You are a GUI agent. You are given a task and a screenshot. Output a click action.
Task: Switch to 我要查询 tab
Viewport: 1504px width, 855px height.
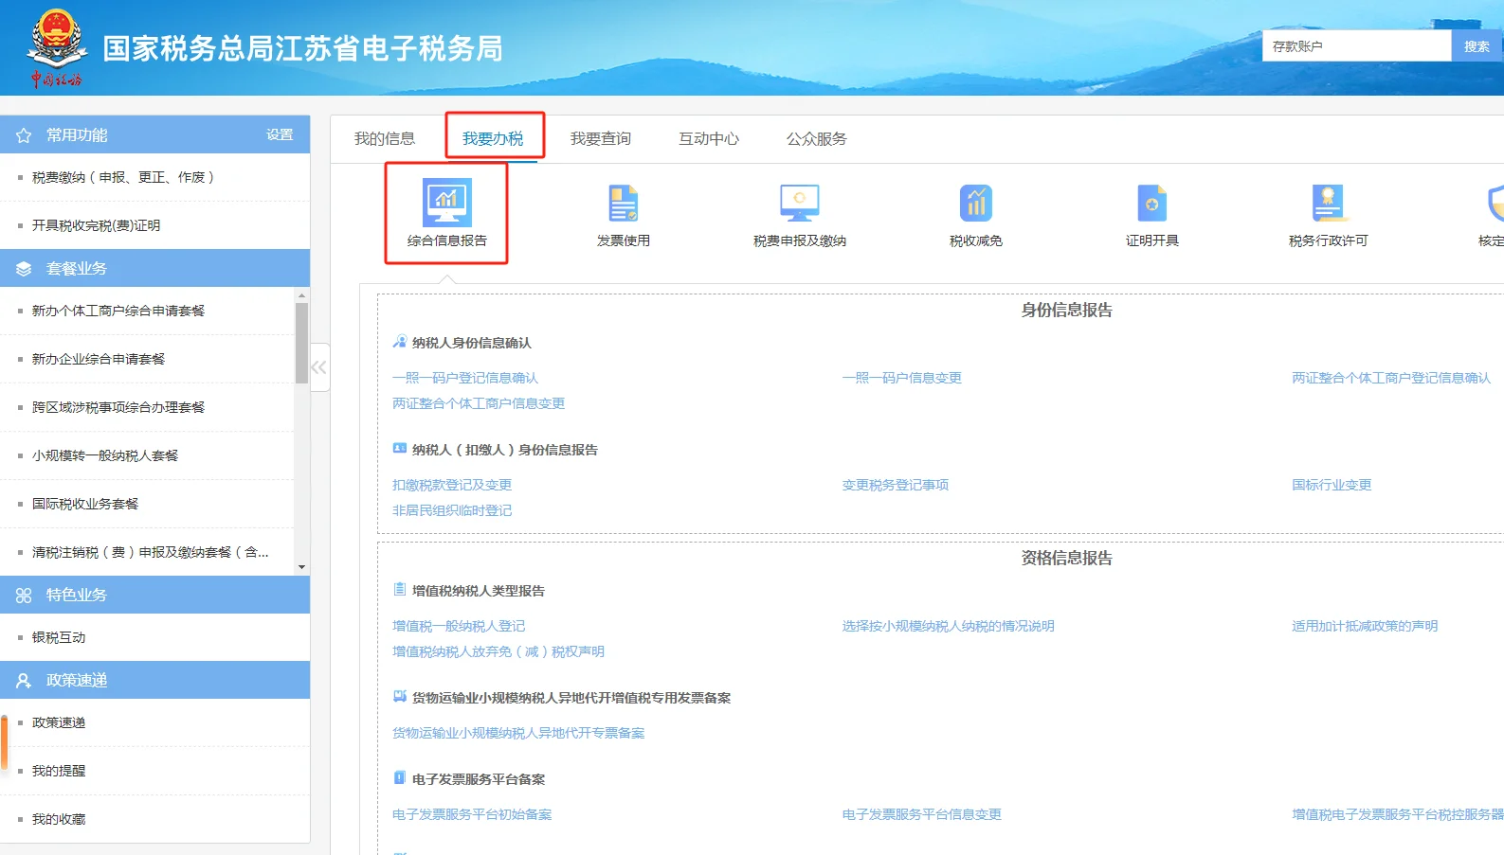[x=601, y=138]
